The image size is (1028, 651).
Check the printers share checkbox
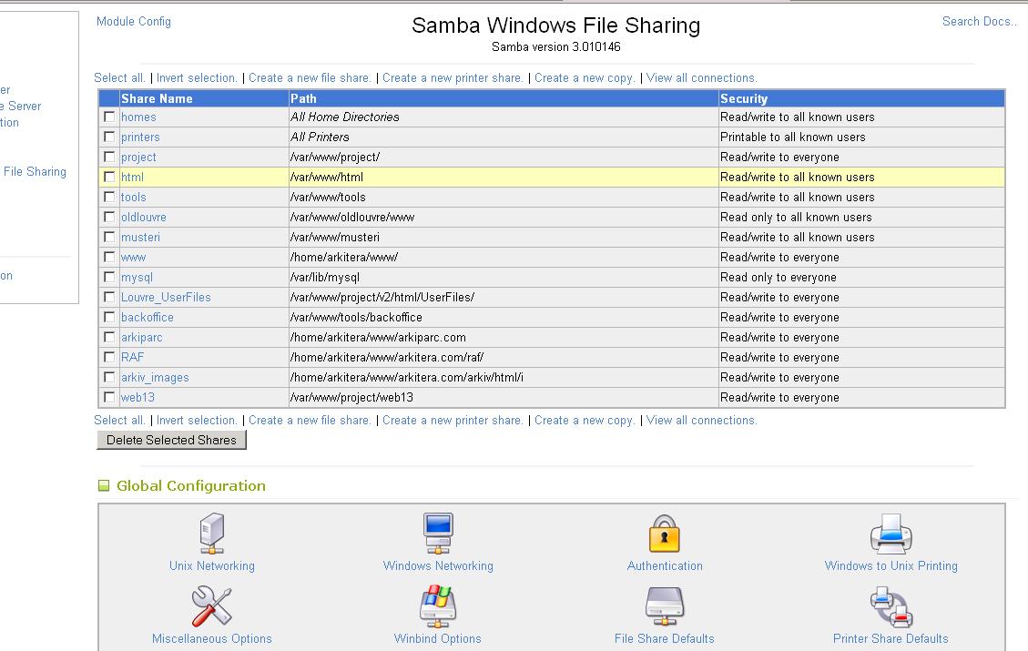pos(109,137)
